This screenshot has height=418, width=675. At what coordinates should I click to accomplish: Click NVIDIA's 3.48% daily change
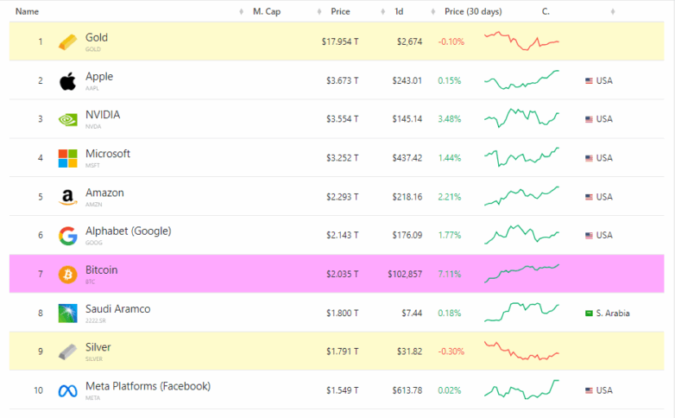tap(450, 119)
